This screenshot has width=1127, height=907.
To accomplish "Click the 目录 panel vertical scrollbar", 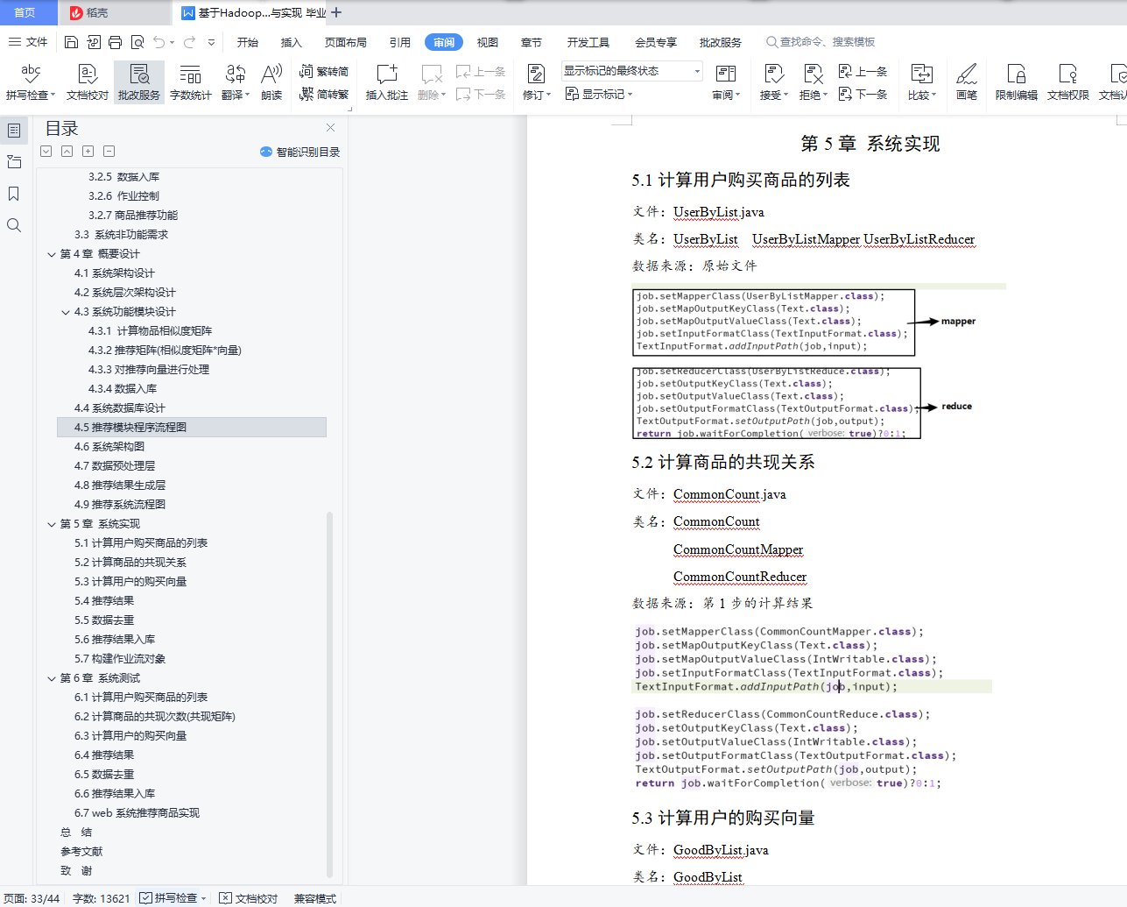I will [x=330, y=695].
